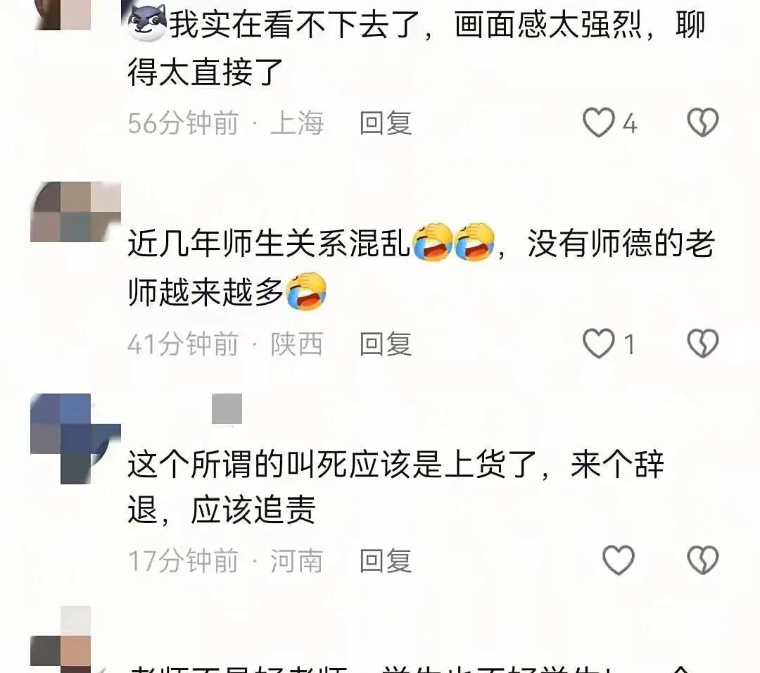Image resolution: width=760 pixels, height=673 pixels.
Task: Like the Shaanxi comment about teachers
Action: (x=599, y=344)
